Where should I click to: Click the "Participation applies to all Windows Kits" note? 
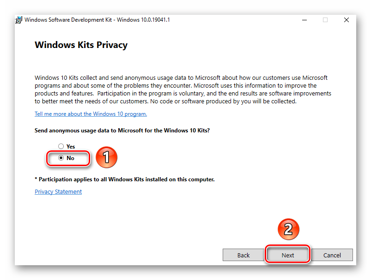[125, 179]
